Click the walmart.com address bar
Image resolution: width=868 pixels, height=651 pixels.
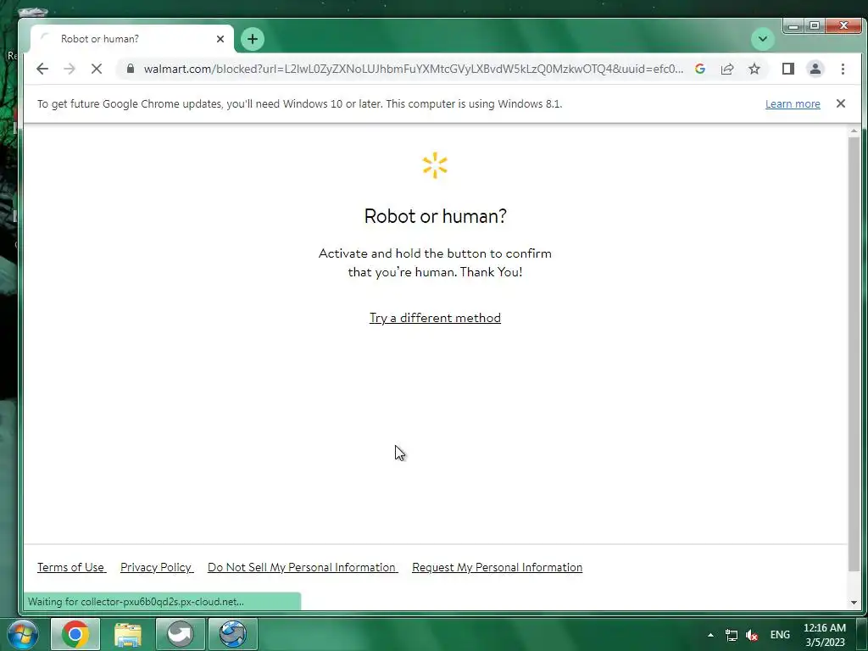click(x=413, y=69)
